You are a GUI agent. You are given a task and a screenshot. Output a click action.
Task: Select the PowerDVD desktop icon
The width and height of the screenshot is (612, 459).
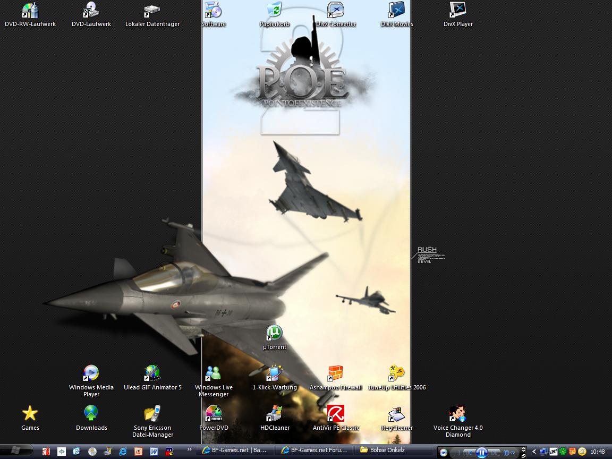coord(214,419)
